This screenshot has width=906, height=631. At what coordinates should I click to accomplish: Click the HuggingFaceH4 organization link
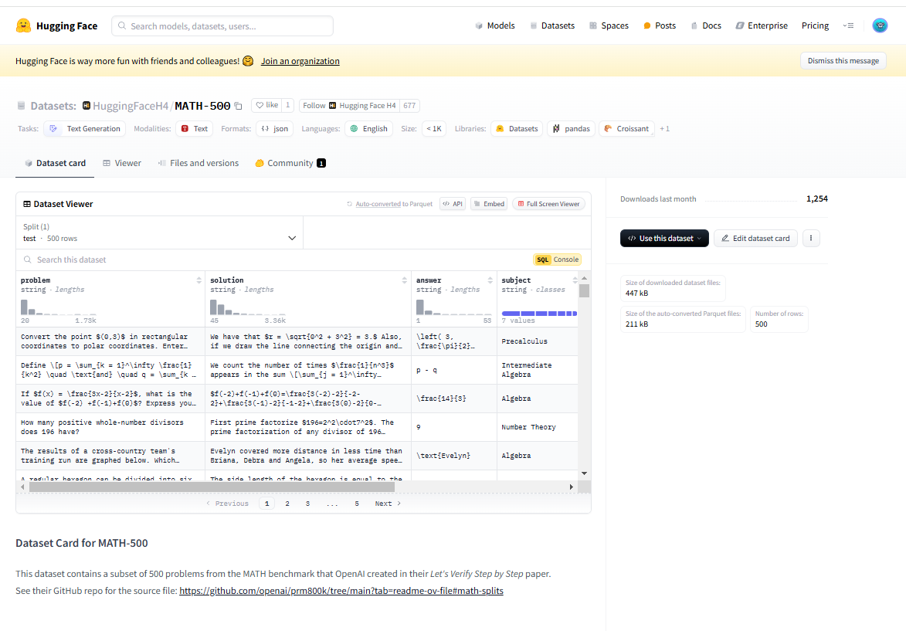coord(130,106)
